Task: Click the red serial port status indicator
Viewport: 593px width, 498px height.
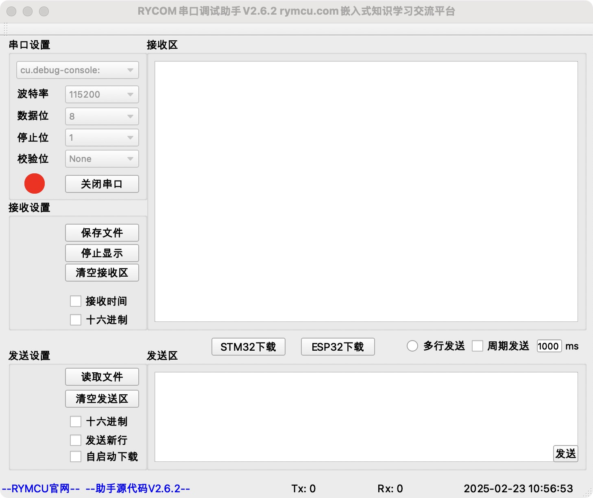Action: click(x=35, y=183)
